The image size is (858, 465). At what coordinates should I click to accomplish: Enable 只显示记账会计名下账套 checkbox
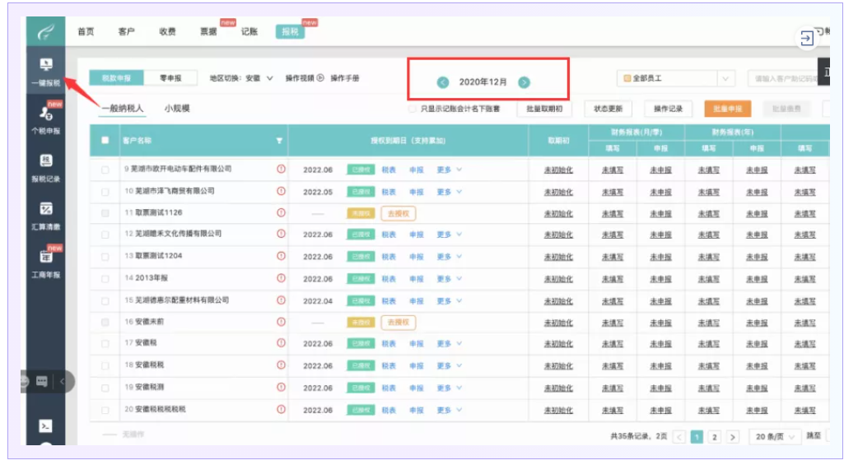pyautogui.click(x=413, y=109)
